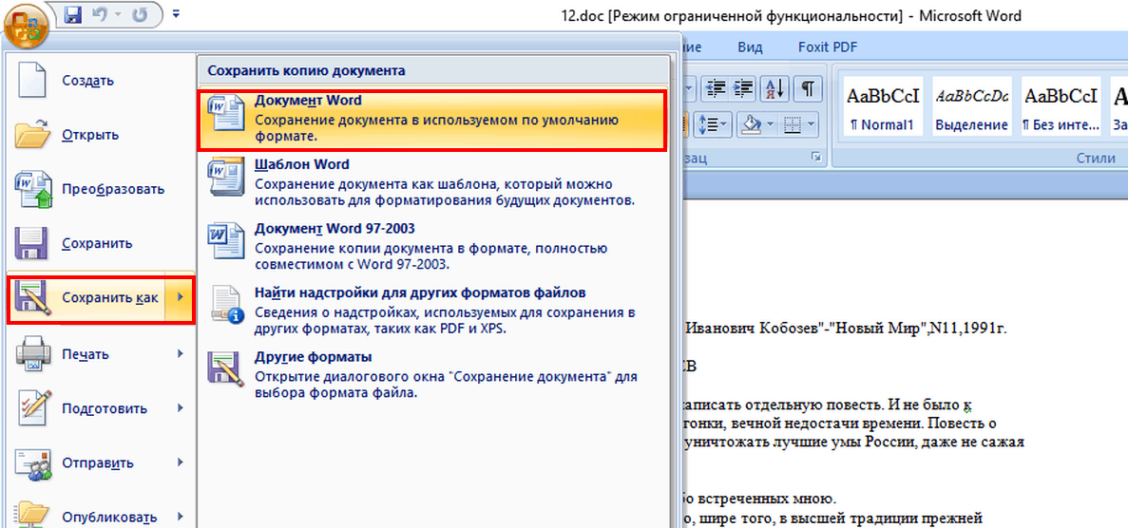The width and height of the screenshot is (1128, 528).
Task: Apply the Normal1 style
Action: click(881, 108)
